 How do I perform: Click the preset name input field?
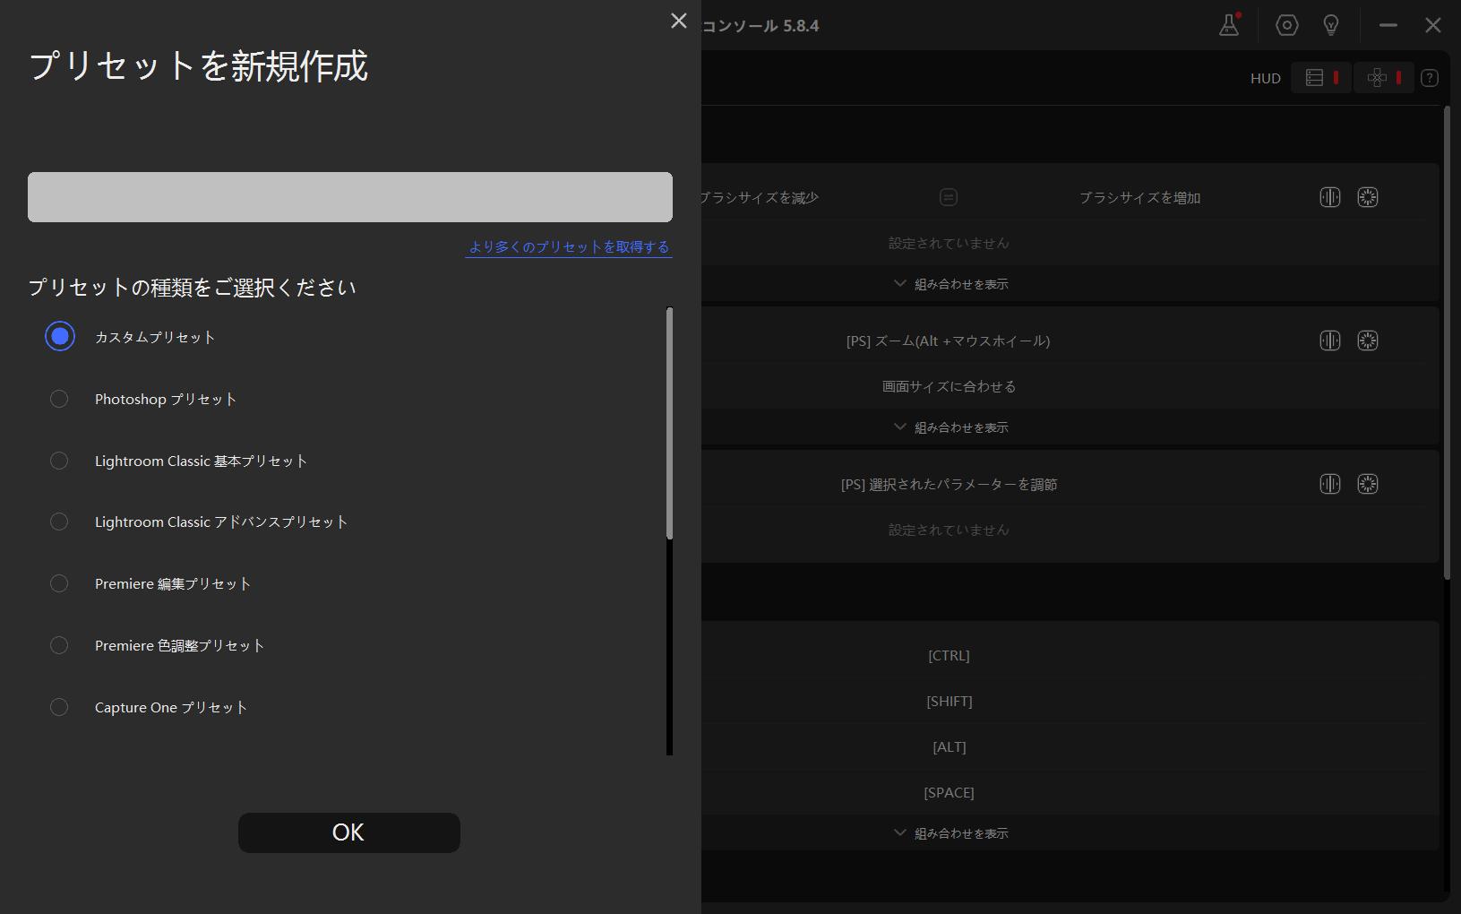(350, 197)
